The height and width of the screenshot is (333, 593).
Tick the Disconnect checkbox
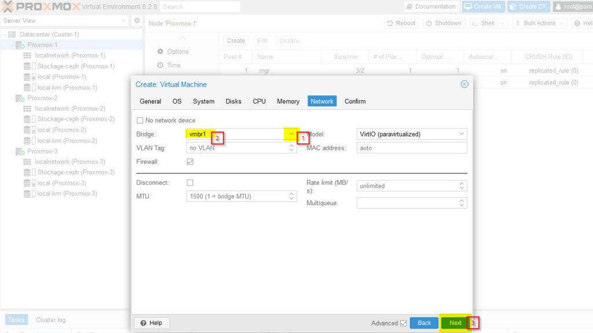pyautogui.click(x=190, y=183)
